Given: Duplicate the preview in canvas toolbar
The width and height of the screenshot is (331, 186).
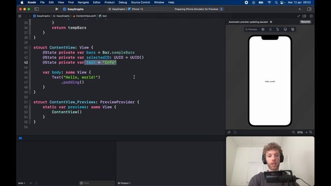Looking at the screenshot, I should point(293,29).
